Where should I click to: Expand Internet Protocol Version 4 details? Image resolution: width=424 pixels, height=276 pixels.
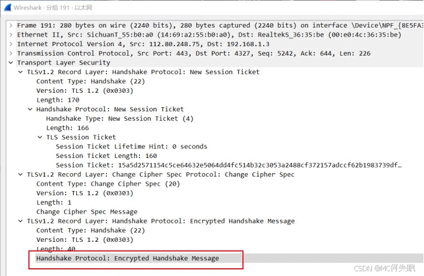(11, 44)
